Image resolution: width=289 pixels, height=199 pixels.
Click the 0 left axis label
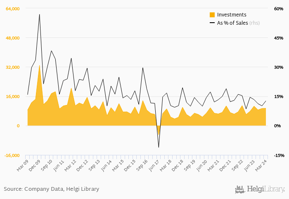[18, 126]
